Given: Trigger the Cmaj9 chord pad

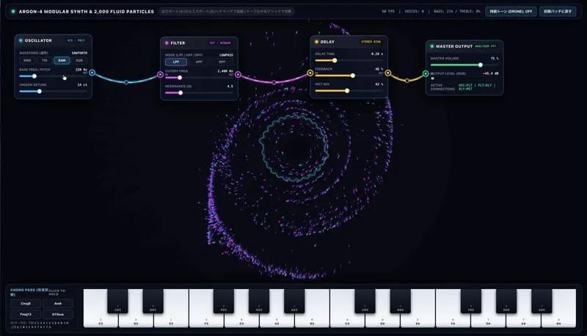Looking at the screenshot, I should [26, 304].
